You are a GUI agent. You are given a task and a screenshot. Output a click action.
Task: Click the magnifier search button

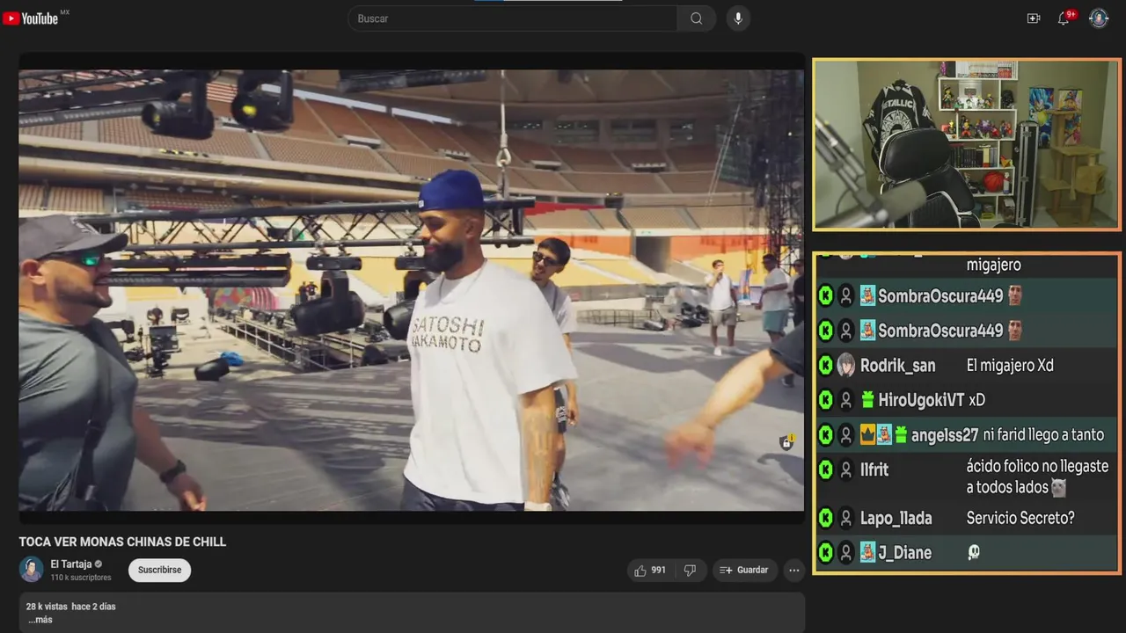pyautogui.click(x=696, y=18)
